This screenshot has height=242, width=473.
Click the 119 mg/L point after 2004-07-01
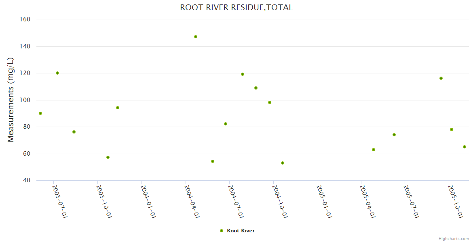pos(243,74)
